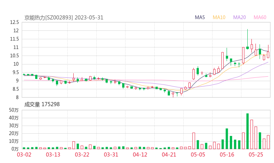Click the 05-16 date axis label
The width and height of the screenshot is (274, 163).
[227, 154]
